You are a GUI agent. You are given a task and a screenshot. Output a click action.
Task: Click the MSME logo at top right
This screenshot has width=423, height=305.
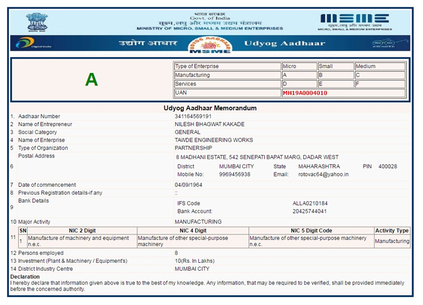coord(355,22)
